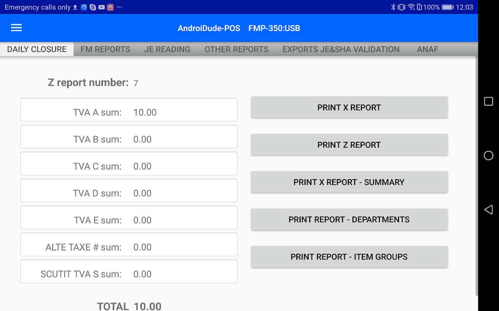Tap the Bluetooth status icon

point(393,7)
